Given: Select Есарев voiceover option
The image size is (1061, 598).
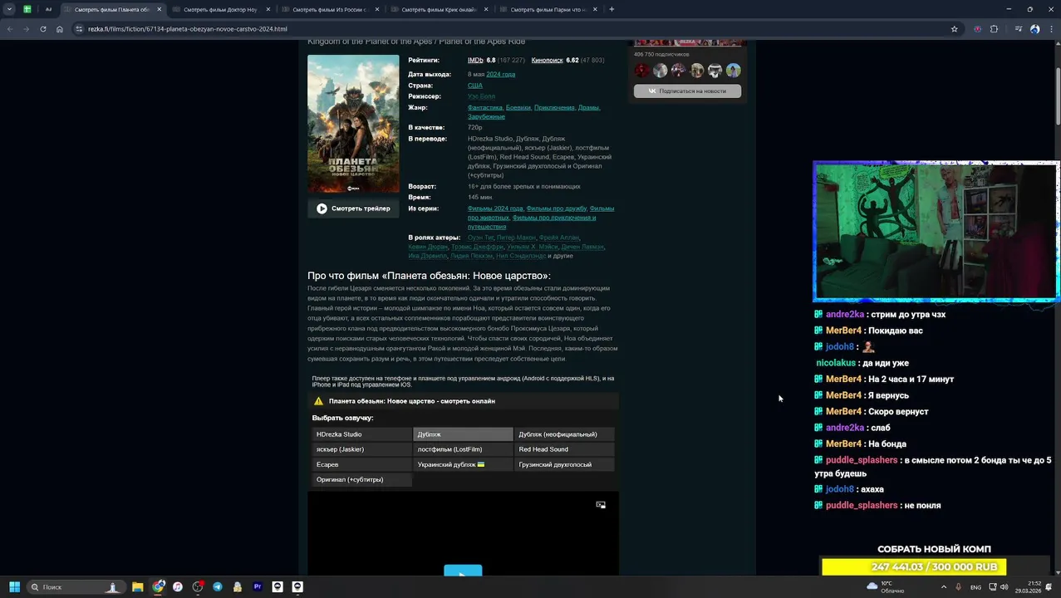Looking at the screenshot, I should click(361, 464).
